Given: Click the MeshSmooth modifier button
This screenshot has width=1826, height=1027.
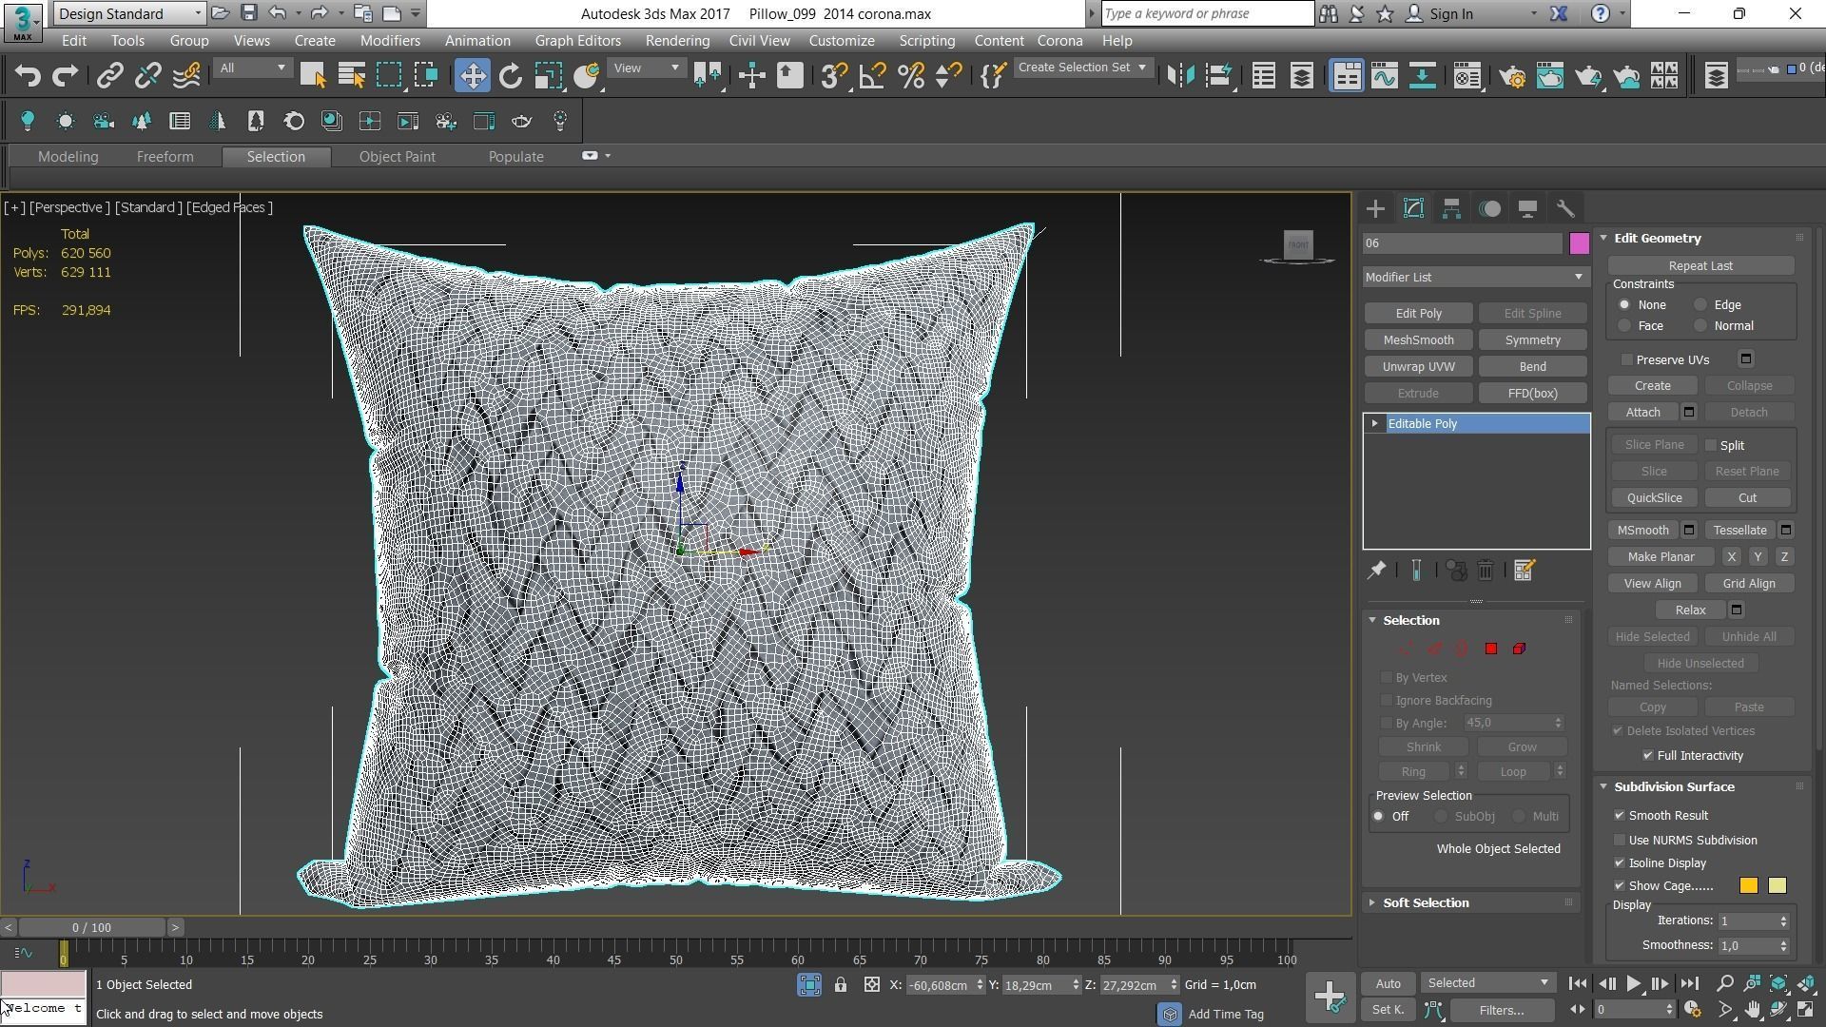Looking at the screenshot, I should tap(1418, 340).
